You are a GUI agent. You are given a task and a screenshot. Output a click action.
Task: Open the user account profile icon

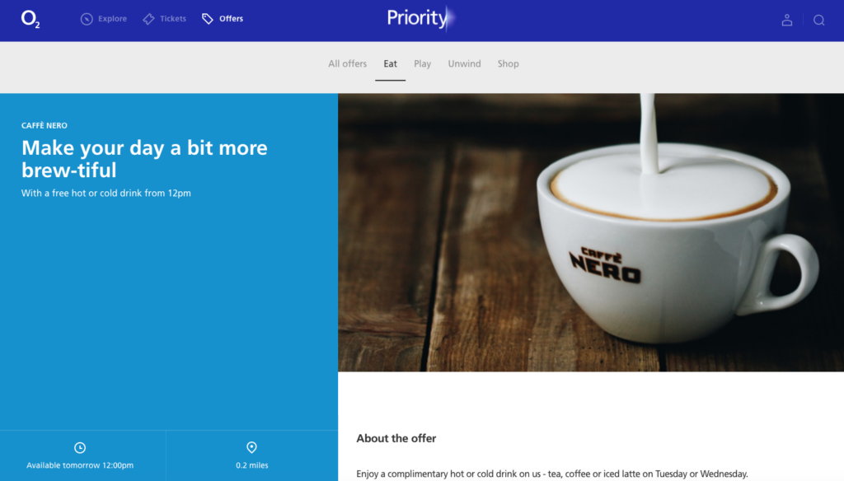tap(787, 20)
